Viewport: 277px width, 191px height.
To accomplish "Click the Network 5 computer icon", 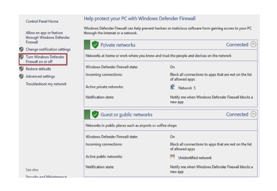I will [x=172, y=87].
